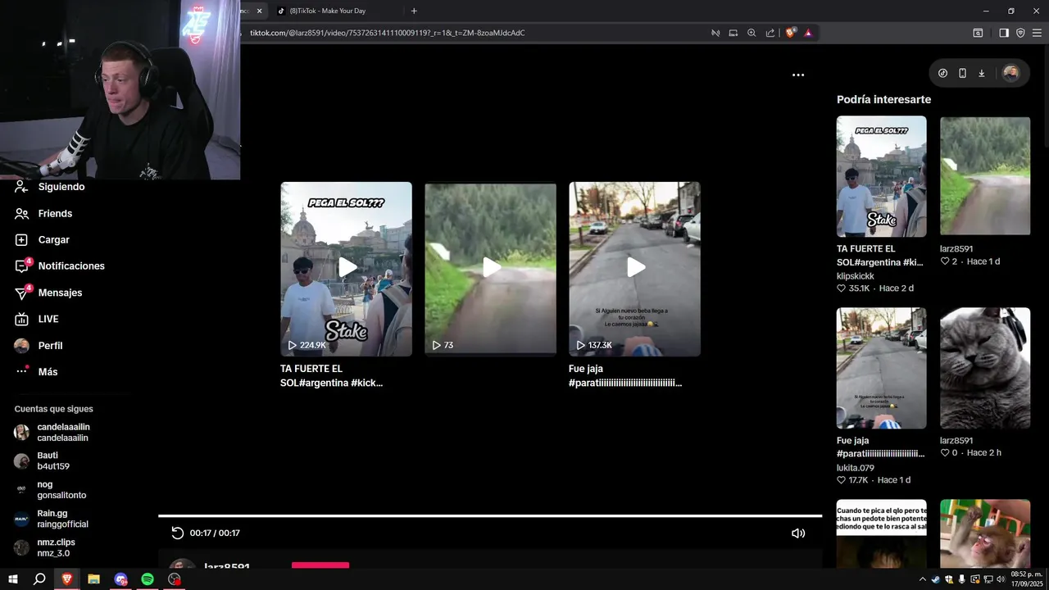1049x590 pixels.
Task: Open Mensajes inbox
Action: (x=60, y=293)
